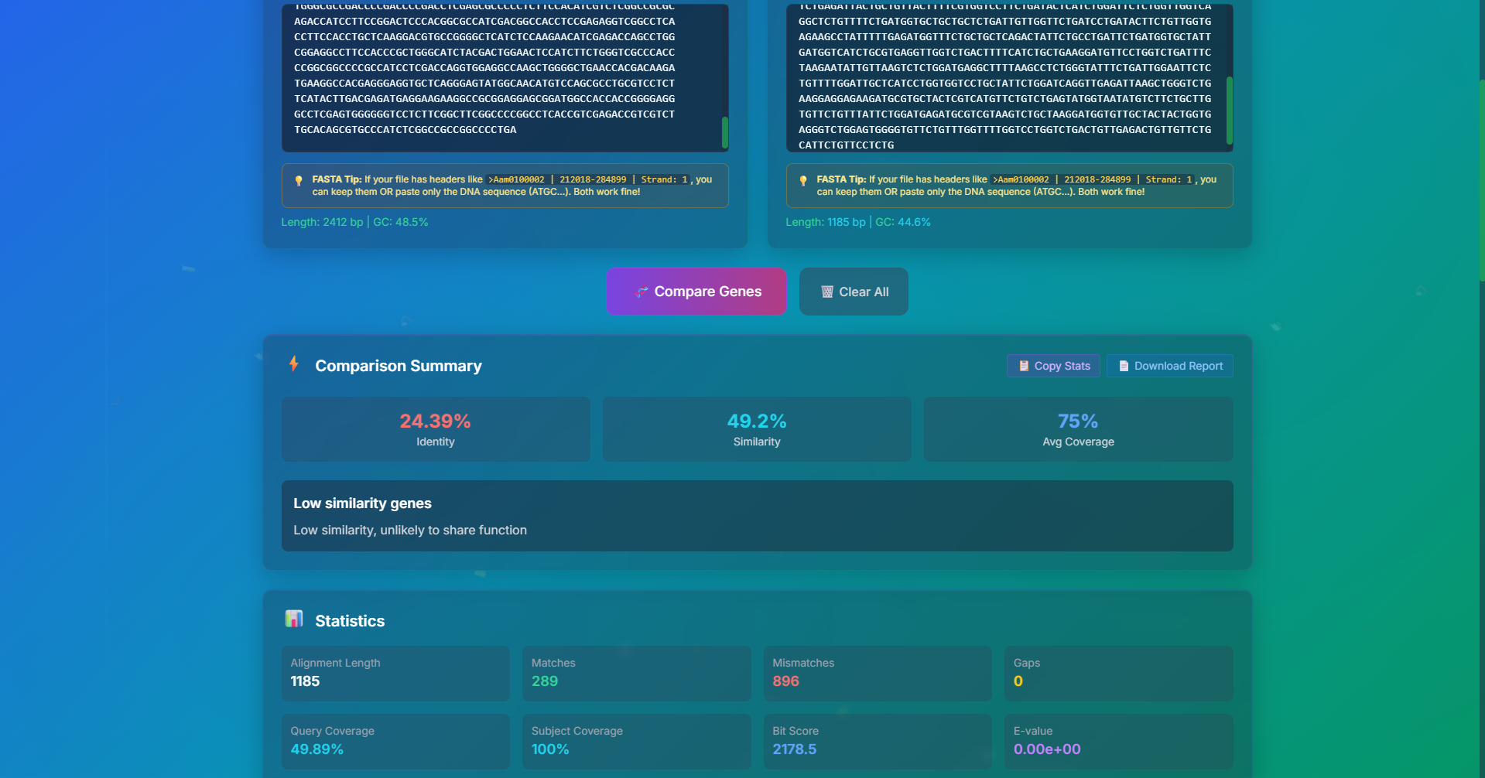
Task: Select the 24.39% Identity card
Action: (435, 428)
